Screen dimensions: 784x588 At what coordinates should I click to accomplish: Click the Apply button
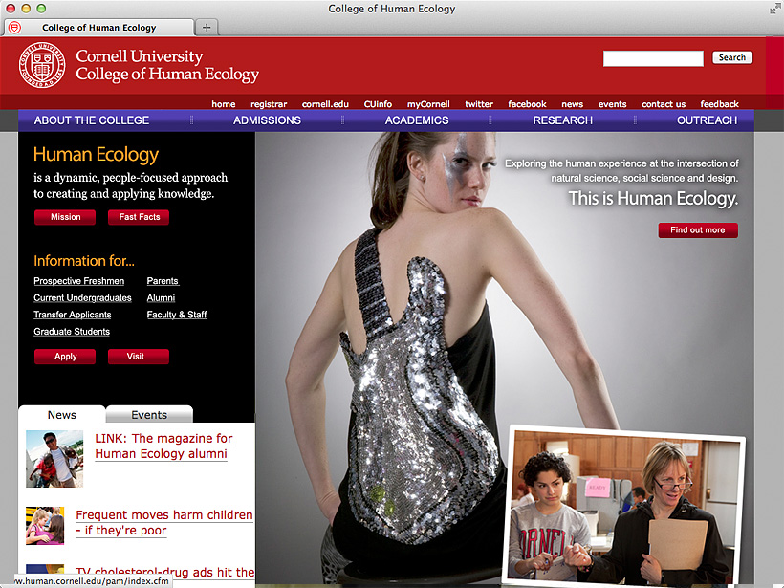[x=65, y=357]
